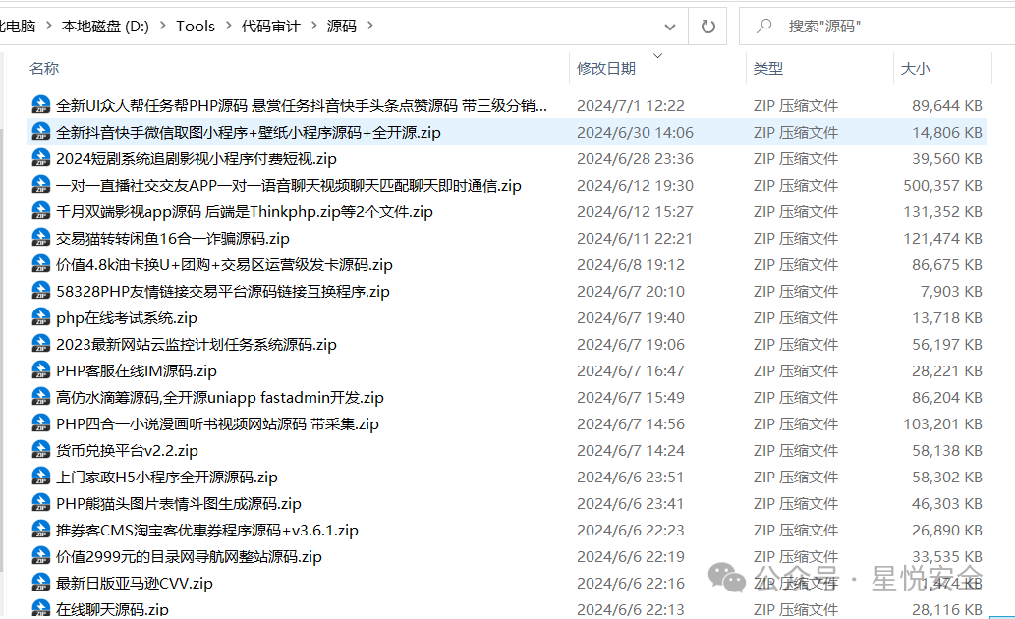Screen dimensions: 1015x619
Task: Select file 价值4.8k油卡换U+团购 name
Action: pyautogui.click(x=225, y=265)
